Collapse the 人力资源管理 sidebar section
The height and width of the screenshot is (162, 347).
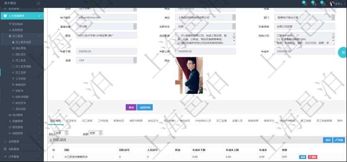22,16
